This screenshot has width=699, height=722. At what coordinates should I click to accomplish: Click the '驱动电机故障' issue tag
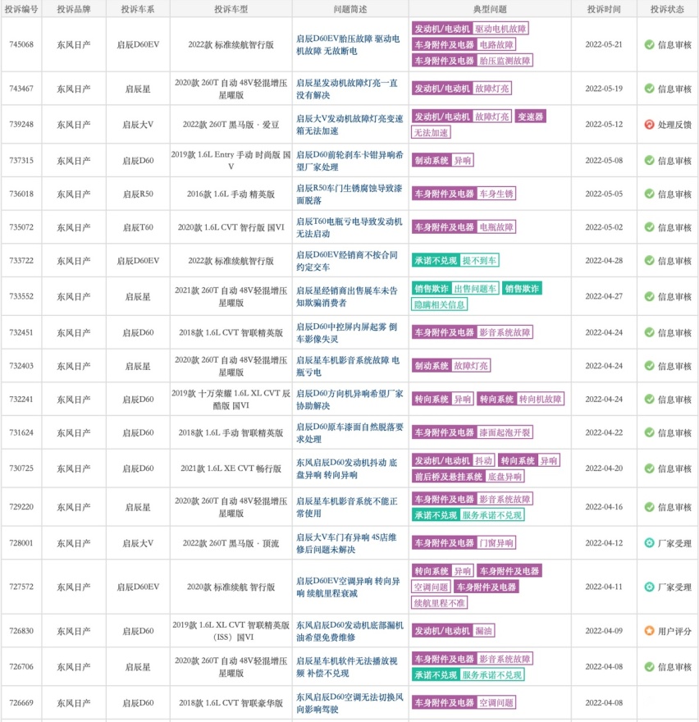[500, 29]
